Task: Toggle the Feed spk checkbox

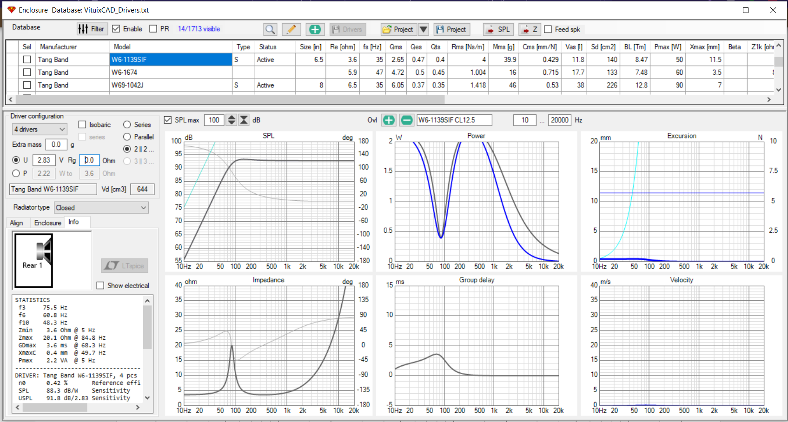Action: pyautogui.click(x=548, y=29)
